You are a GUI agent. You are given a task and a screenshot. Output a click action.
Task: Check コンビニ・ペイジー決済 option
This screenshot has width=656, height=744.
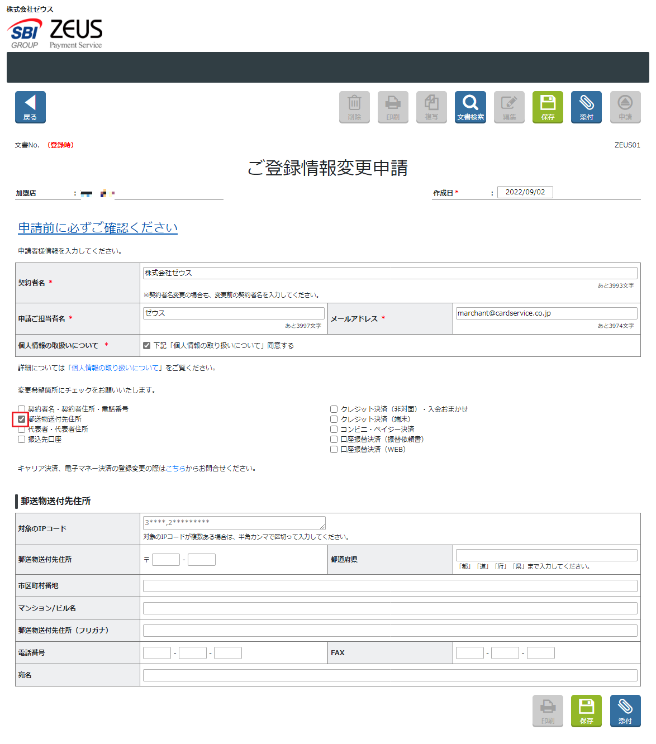pos(334,429)
